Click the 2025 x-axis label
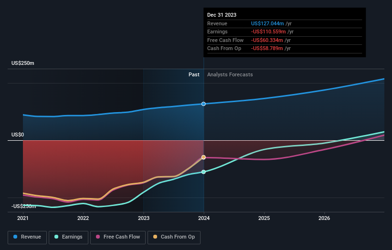 click(x=264, y=219)
